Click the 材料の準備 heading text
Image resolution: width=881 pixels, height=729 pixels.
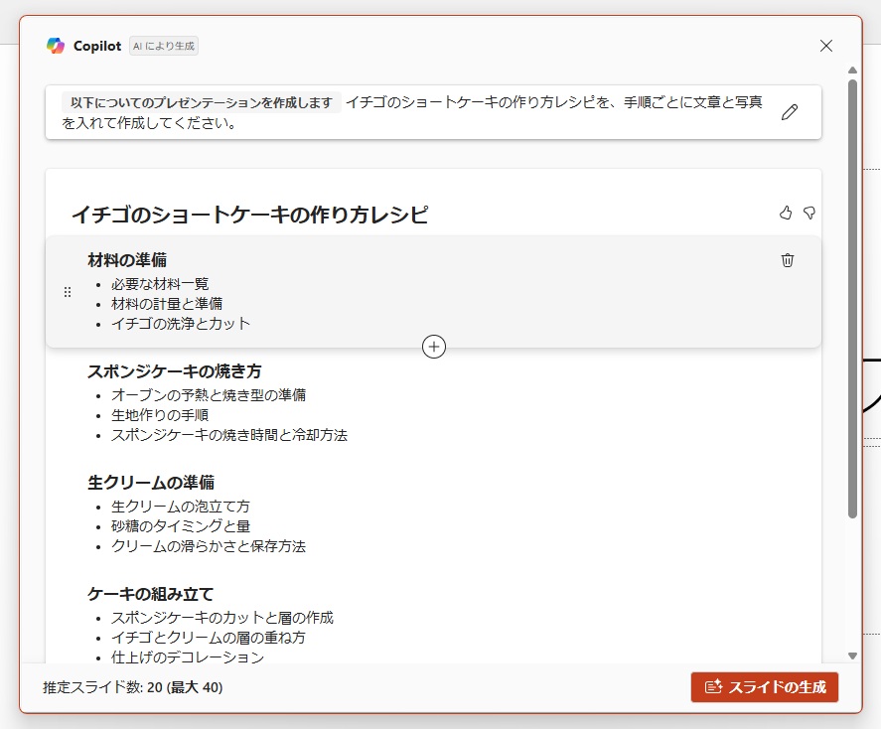pos(127,260)
